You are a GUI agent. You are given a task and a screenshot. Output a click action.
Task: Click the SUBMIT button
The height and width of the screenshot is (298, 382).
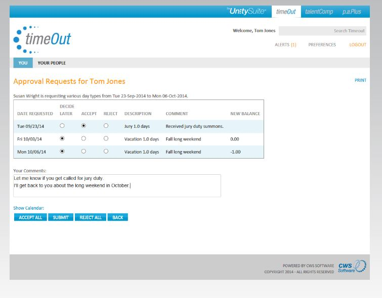(x=61, y=217)
